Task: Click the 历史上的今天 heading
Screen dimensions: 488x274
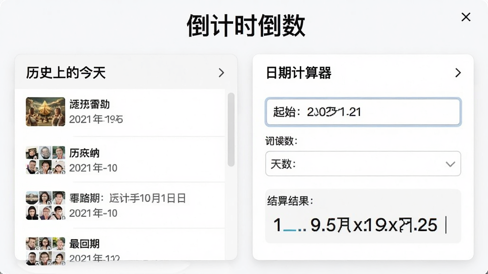Action: point(66,73)
